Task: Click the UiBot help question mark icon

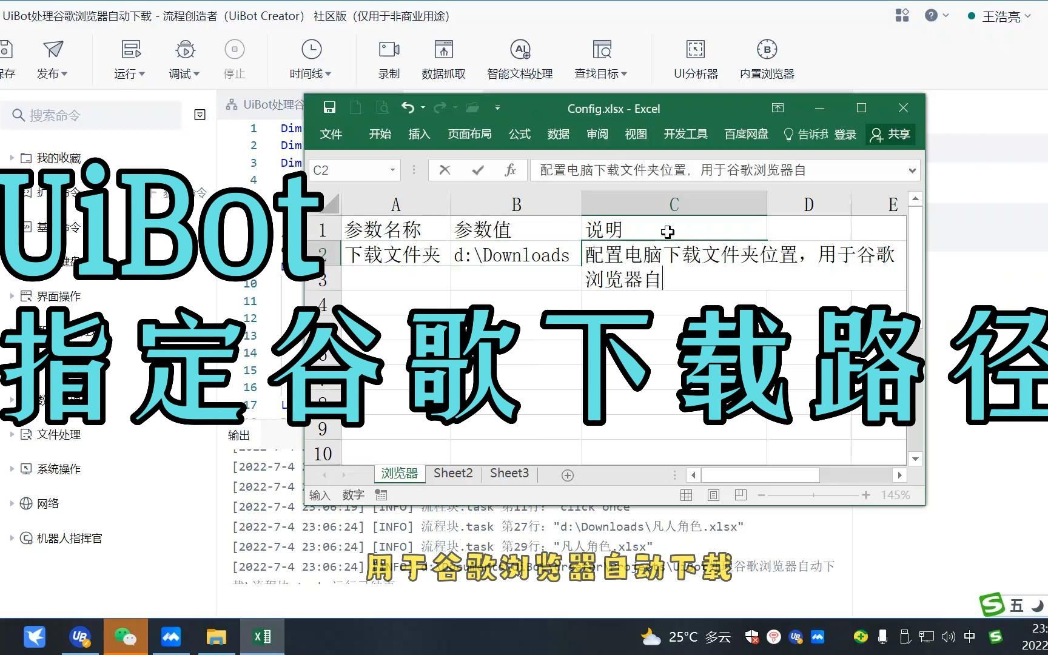Action: click(932, 16)
